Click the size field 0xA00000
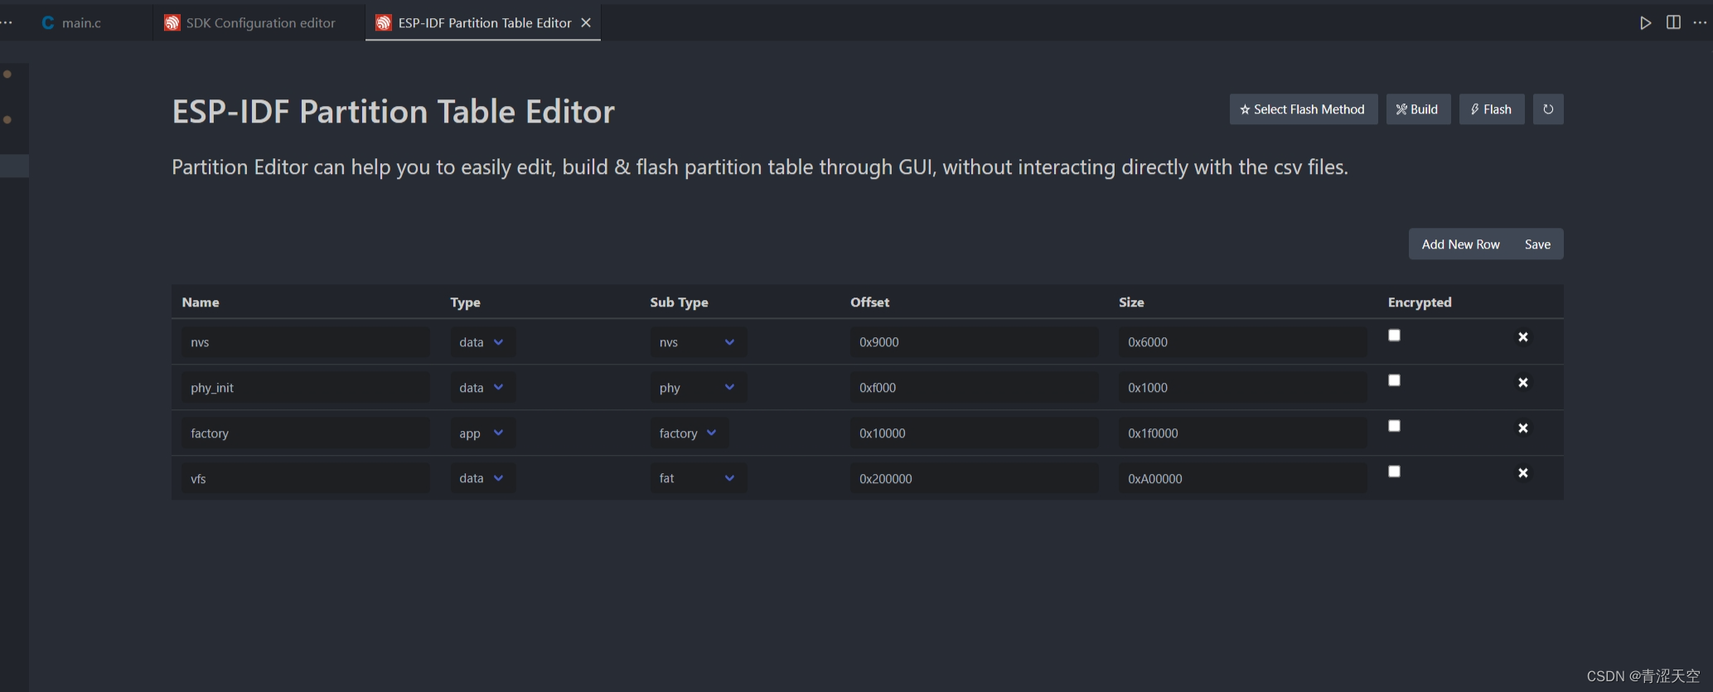This screenshot has width=1713, height=692. point(1242,478)
